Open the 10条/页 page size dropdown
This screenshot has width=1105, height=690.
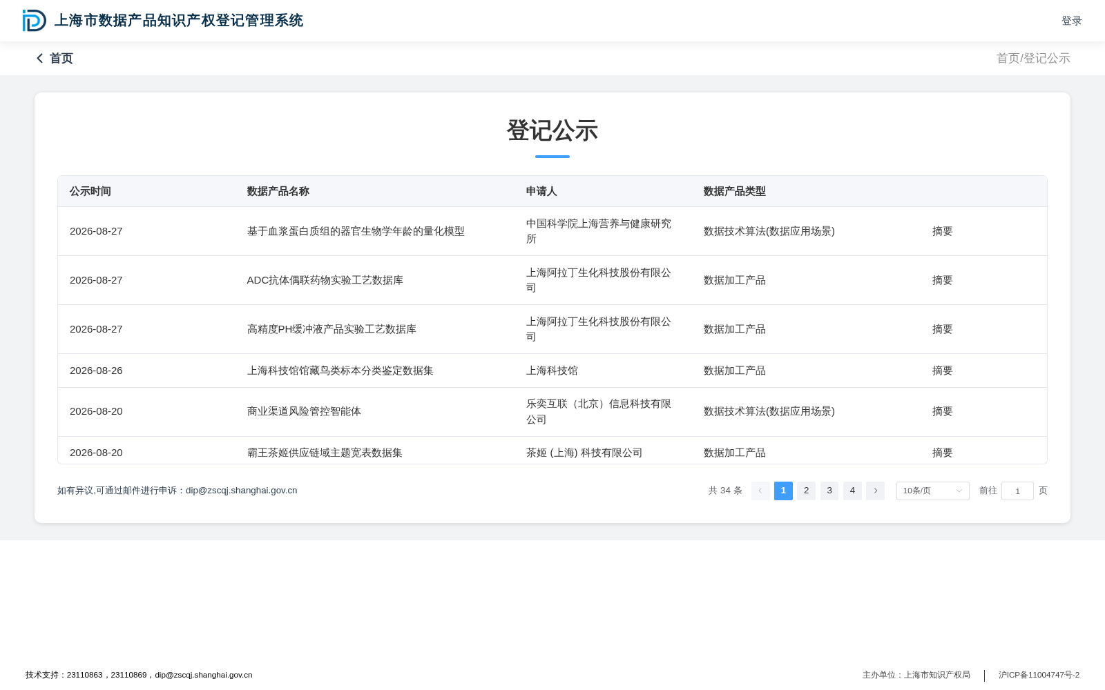(x=932, y=491)
